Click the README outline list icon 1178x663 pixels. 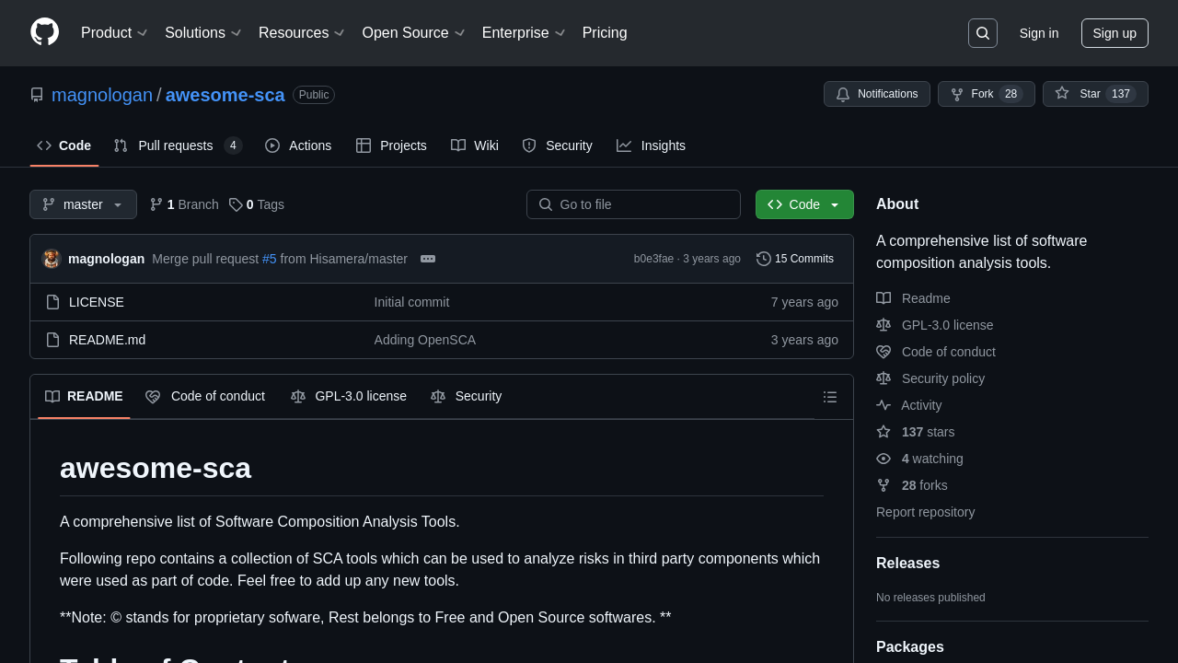tap(830, 397)
